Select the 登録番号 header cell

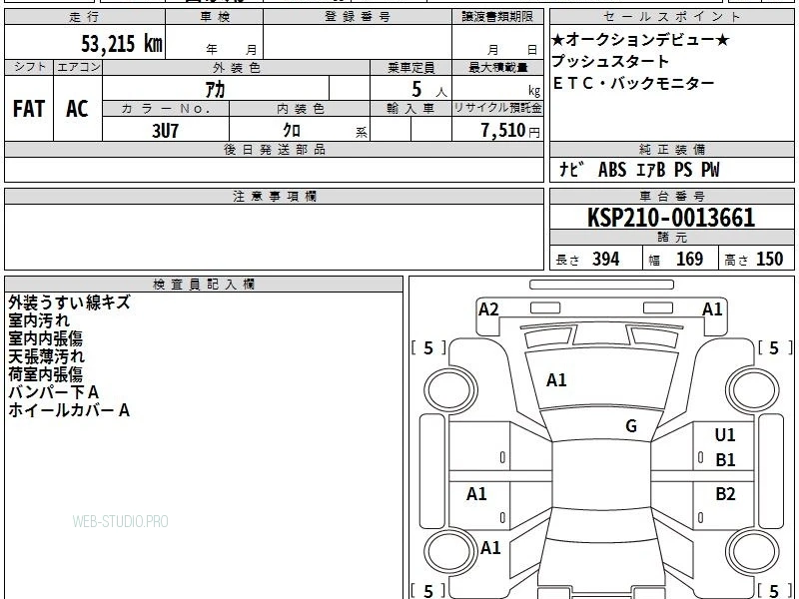tap(358, 16)
